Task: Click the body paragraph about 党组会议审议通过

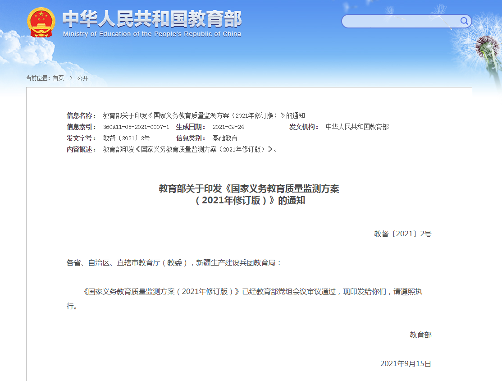Action: (x=245, y=298)
